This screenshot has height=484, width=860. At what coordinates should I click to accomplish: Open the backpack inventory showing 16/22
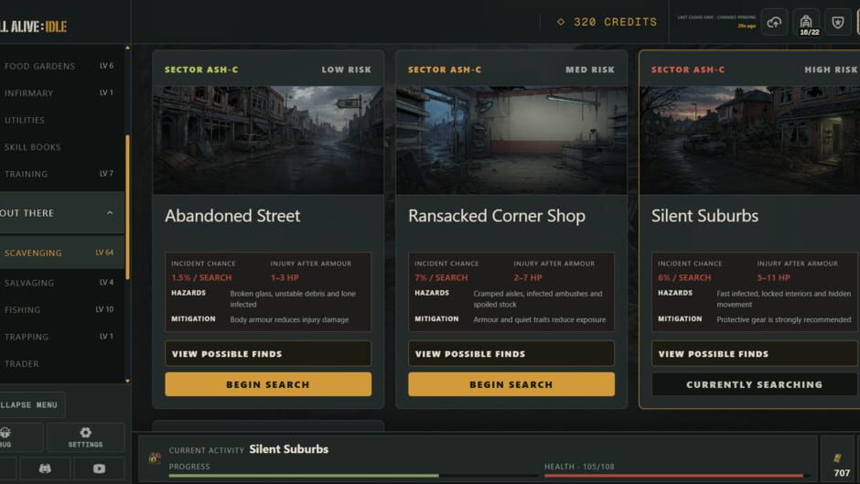tap(806, 23)
